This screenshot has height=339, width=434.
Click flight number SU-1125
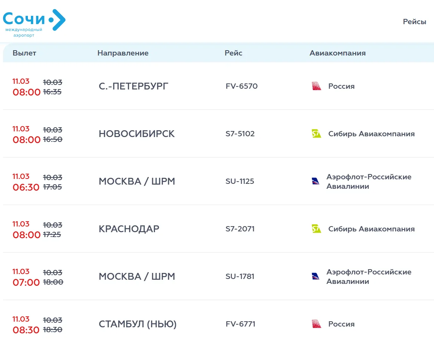(240, 182)
